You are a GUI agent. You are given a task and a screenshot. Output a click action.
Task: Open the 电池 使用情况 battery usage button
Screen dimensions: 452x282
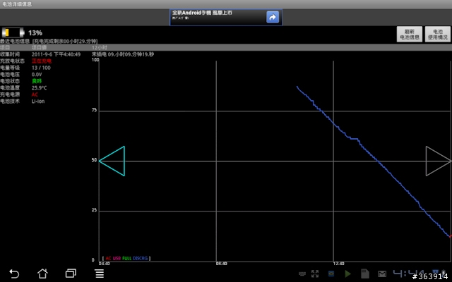tap(438, 35)
